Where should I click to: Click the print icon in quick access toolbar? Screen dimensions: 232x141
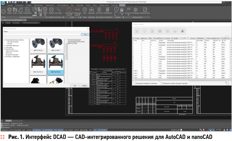pos(27,2)
